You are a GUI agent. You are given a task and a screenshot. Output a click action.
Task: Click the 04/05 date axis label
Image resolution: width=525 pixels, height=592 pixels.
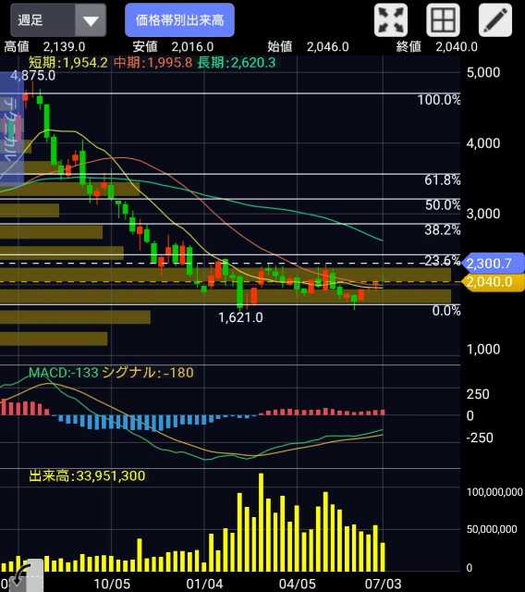tap(298, 584)
